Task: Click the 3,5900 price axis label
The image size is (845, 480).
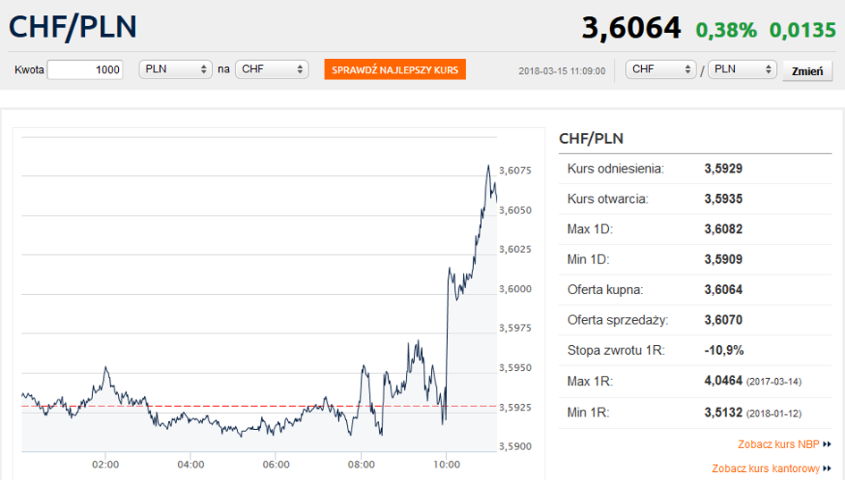Action: click(515, 447)
